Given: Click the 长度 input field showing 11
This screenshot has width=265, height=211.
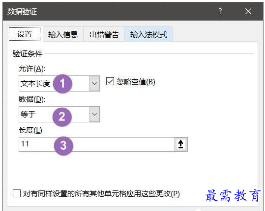Looking at the screenshot, I should point(97,144).
